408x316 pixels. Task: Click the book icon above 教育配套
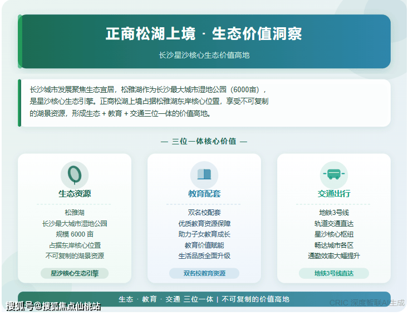coord(204,174)
